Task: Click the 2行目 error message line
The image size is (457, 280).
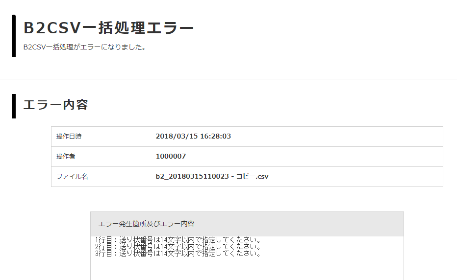Action: [x=178, y=247]
